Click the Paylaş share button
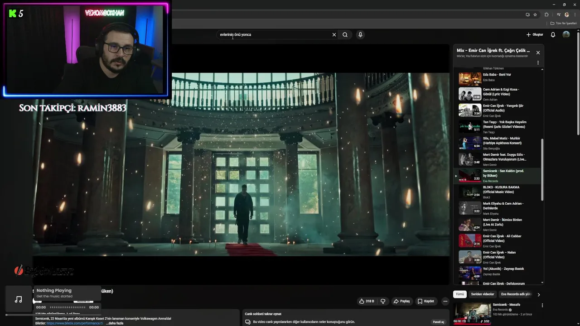The image size is (580, 326). (402, 301)
